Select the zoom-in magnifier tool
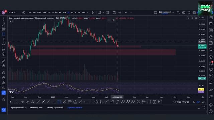Screen dimensions: 214x120 click(4, 66)
